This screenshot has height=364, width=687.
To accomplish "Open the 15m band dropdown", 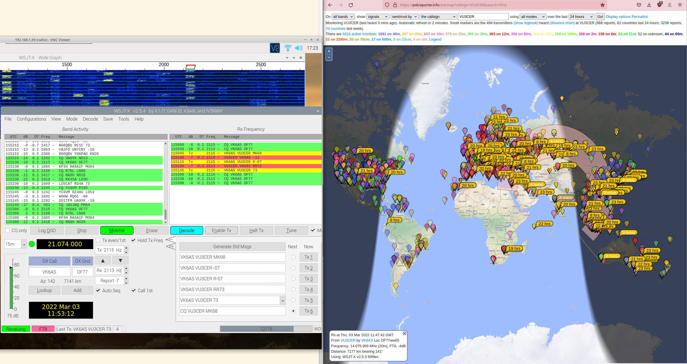I will click(x=24, y=244).
